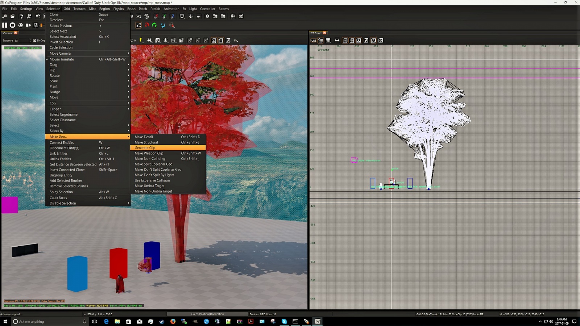580x326 pixels.
Task: Click the stop icon beside pause
Action: [12, 25]
